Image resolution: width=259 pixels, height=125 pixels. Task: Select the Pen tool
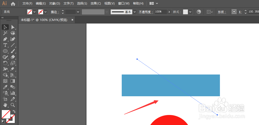tap(5, 39)
